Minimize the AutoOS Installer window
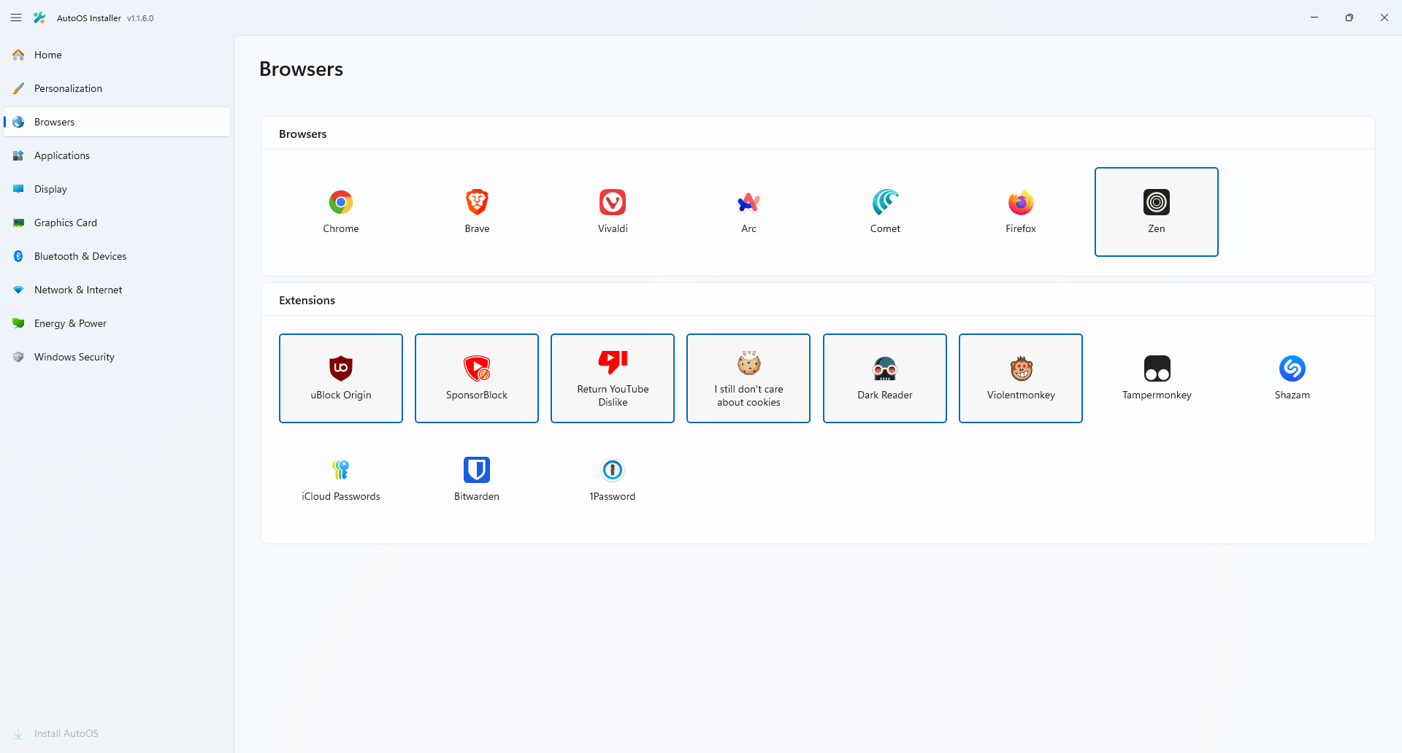 coord(1314,18)
